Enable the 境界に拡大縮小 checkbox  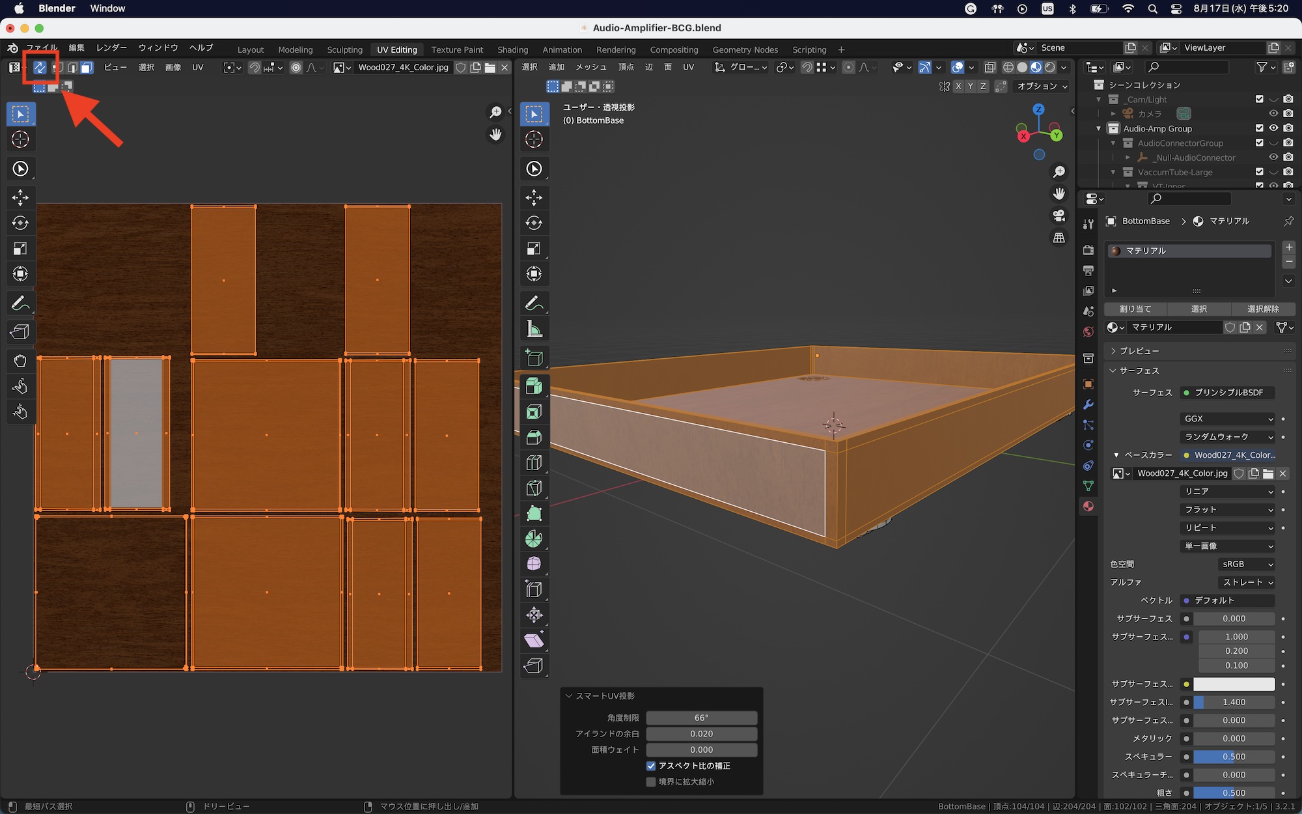click(x=651, y=782)
